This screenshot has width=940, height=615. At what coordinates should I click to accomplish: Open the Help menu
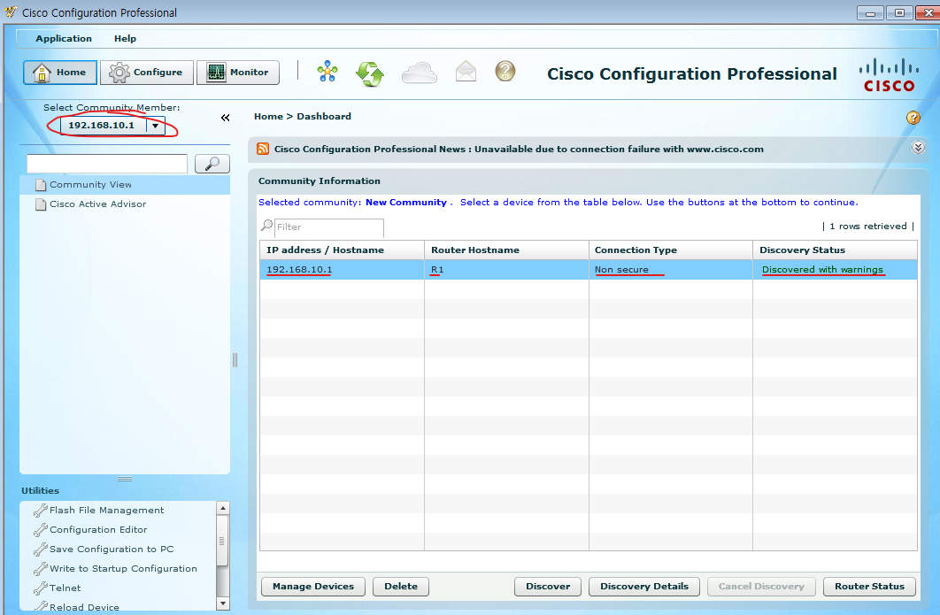click(x=126, y=38)
